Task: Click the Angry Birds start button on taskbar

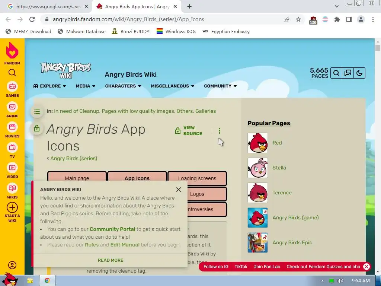Action: click(x=10, y=280)
